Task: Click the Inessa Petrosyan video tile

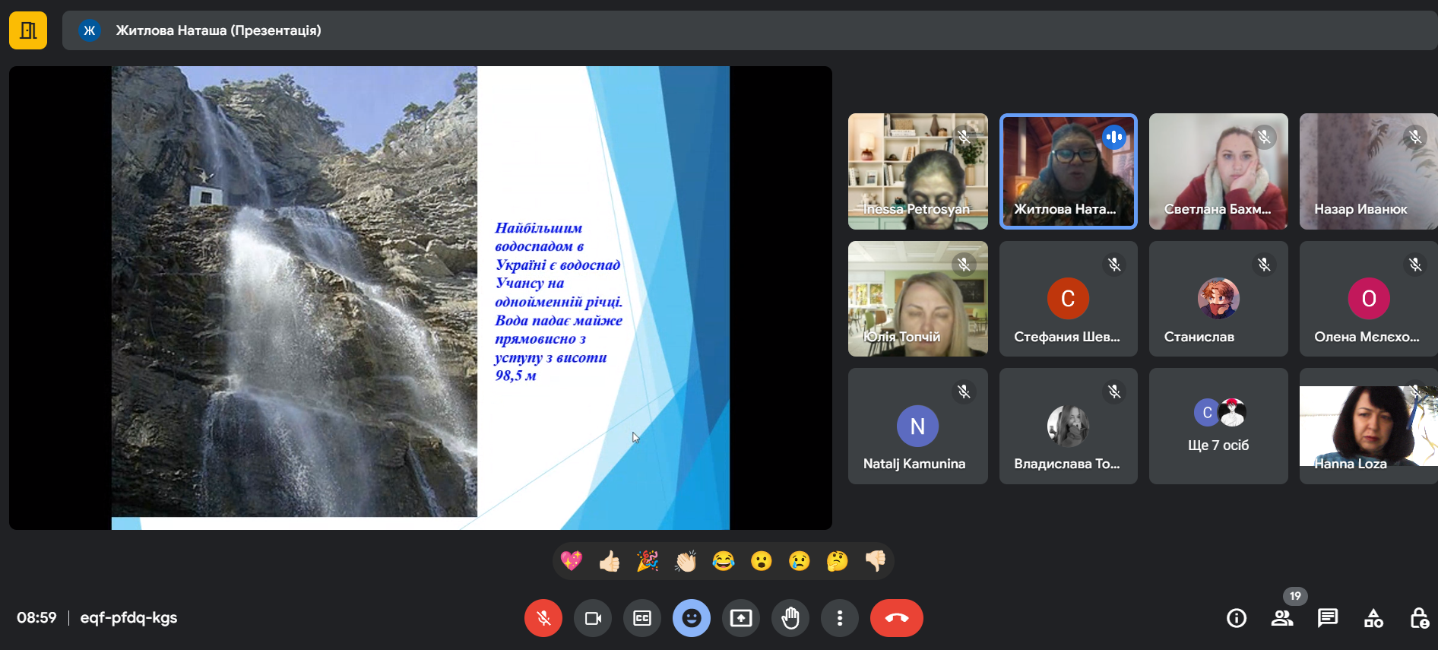Action: pyautogui.click(x=918, y=172)
